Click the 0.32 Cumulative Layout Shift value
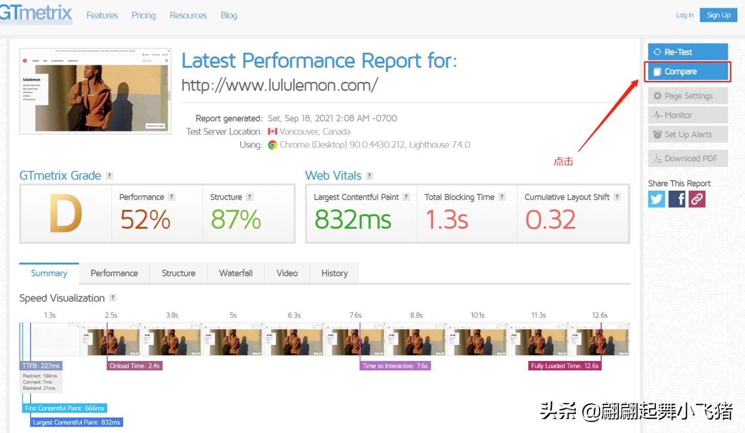 coord(550,219)
